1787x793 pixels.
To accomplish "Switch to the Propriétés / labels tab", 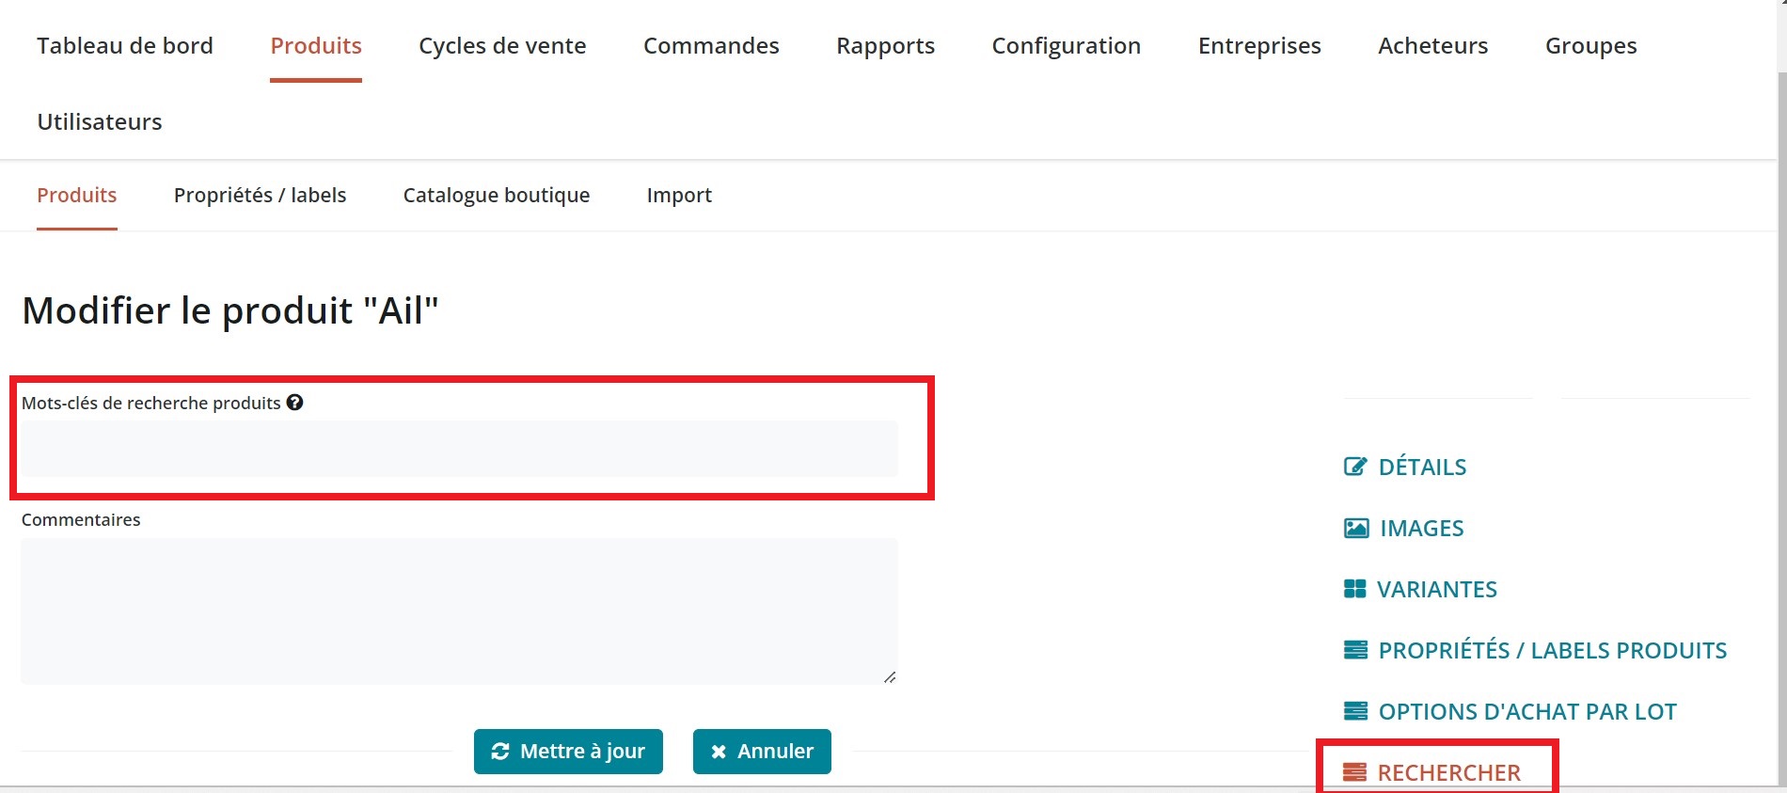I will (260, 195).
